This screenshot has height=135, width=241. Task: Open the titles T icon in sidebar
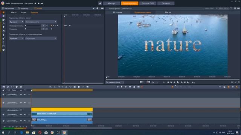tap(3, 35)
